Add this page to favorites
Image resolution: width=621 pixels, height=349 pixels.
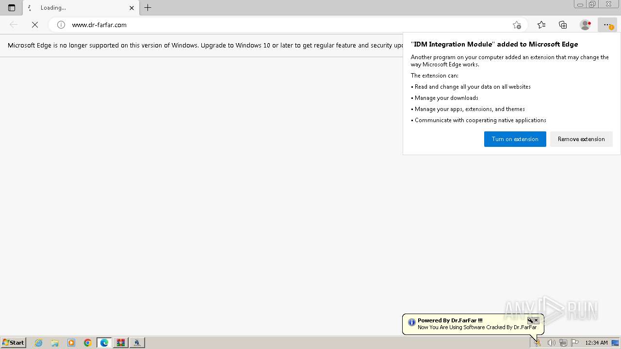[x=517, y=25]
